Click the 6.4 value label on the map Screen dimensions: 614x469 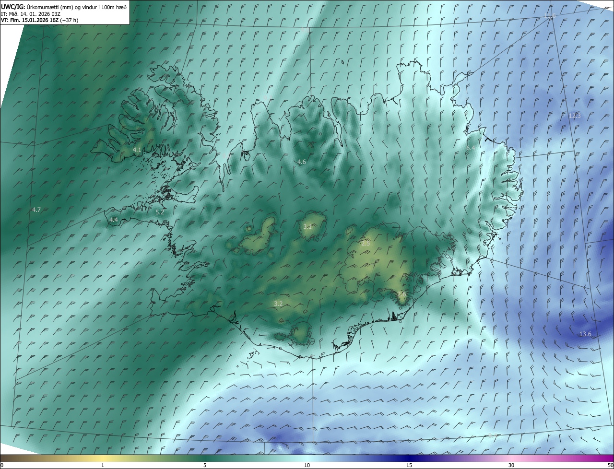(x=471, y=148)
